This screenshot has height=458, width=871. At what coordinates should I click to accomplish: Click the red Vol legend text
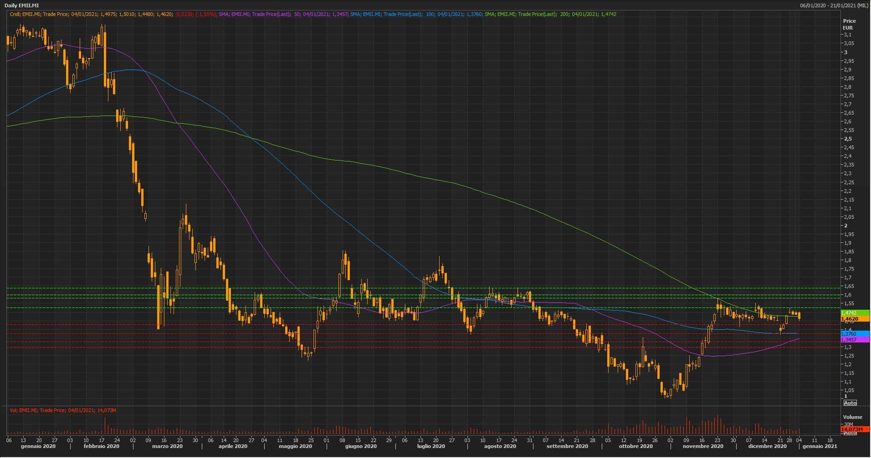tap(63, 410)
